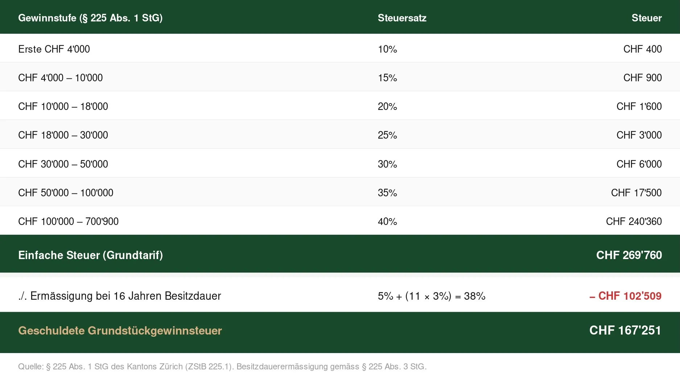Click the 35% tax rate cell
Image resolution: width=680 pixels, height=373 pixels.
(x=387, y=193)
